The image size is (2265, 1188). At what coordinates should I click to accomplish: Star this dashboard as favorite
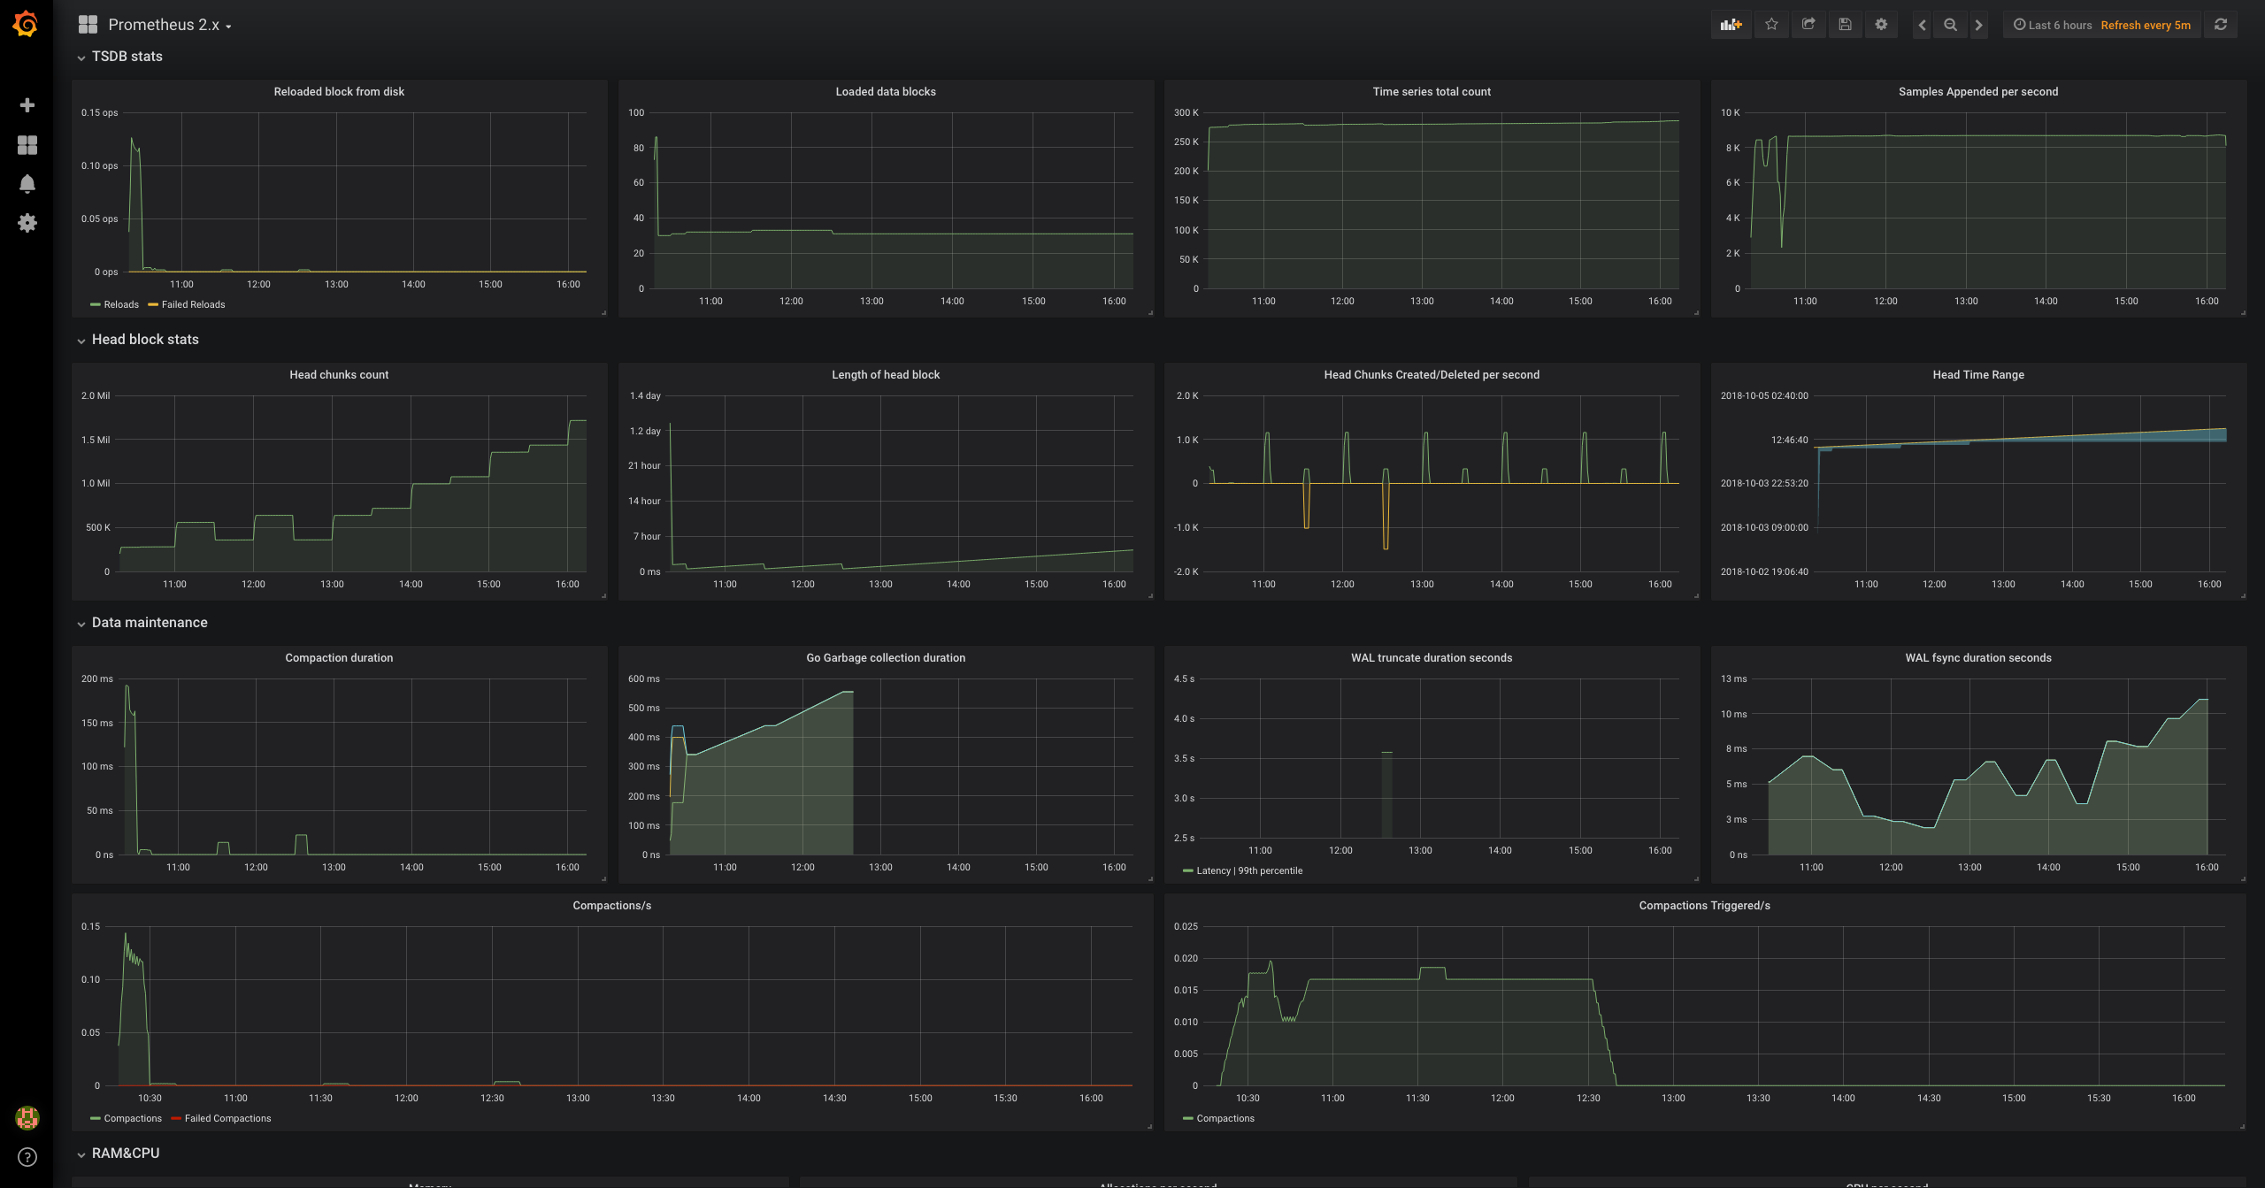1771,25
